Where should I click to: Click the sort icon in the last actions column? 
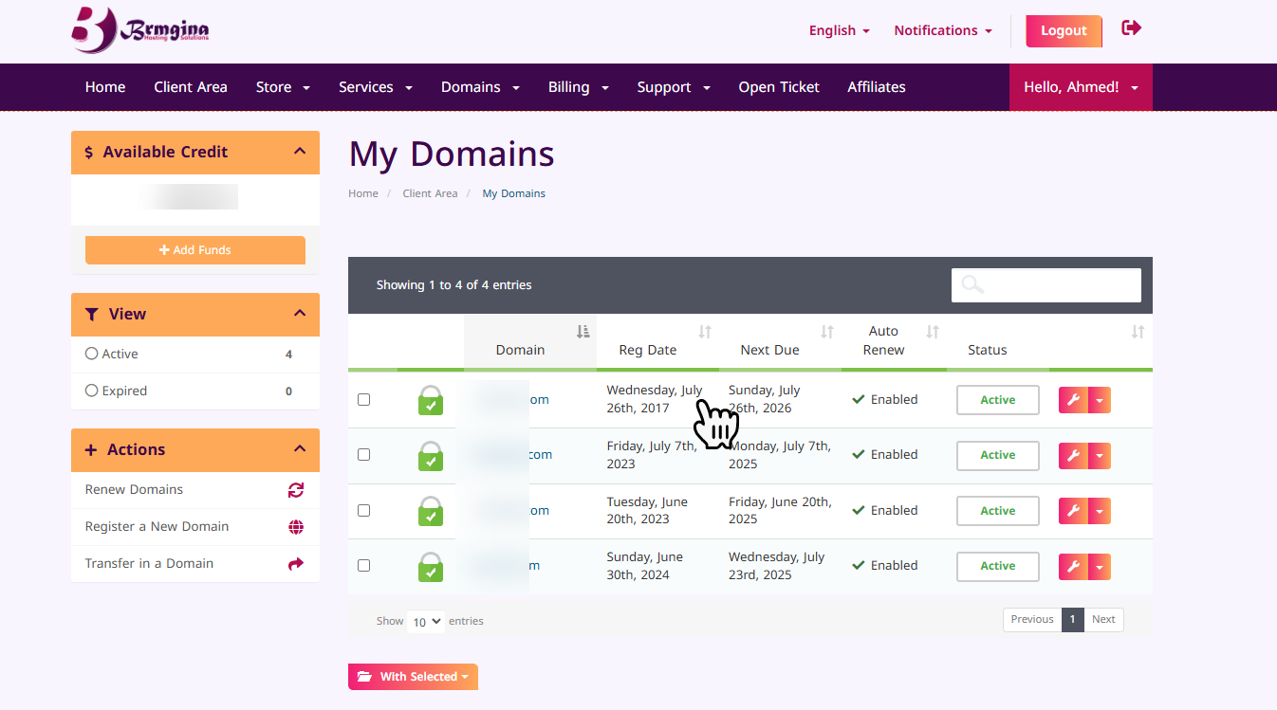tap(1138, 332)
